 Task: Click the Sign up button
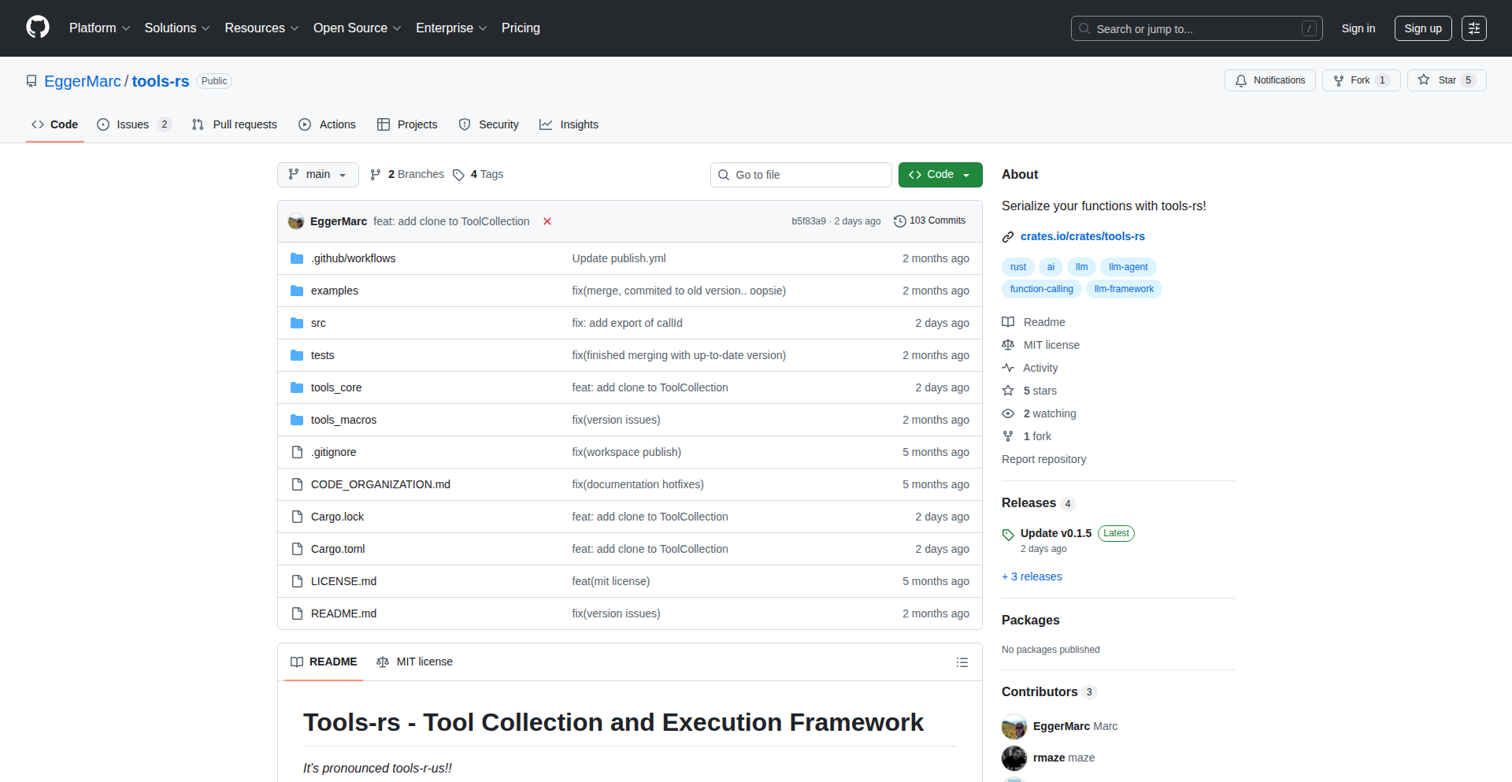(x=1422, y=28)
